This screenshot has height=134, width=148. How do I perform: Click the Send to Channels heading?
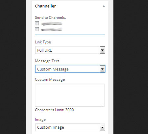50,18
